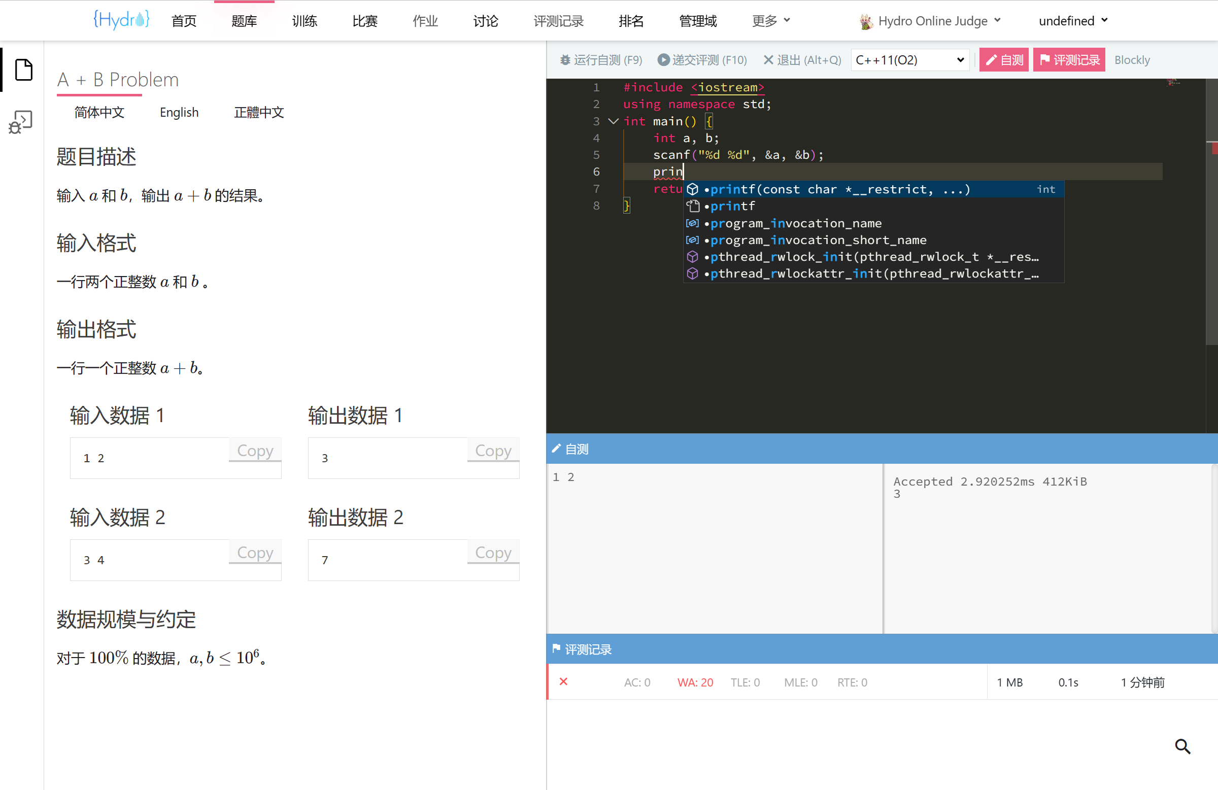Collapse the main() function fold arrow
1218x790 pixels.
pyautogui.click(x=613, y=121)
